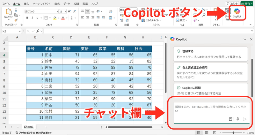Open the font name dropdown (游ゴシック)
255x135 pixels.
57,11
